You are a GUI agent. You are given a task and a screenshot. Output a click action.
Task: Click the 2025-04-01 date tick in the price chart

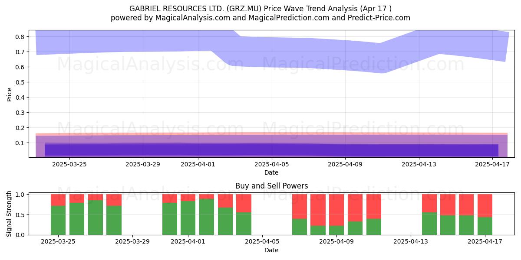pyautogui.click(x=198, y=164)
